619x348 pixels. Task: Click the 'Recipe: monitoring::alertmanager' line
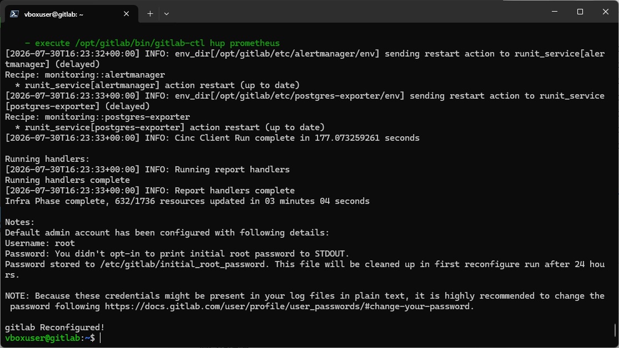pyautogui.click(x=85, y=74)
